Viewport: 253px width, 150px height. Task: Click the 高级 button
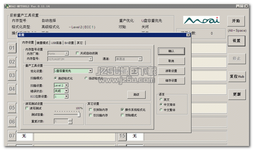pyautogui.click(x=136, y=95)
